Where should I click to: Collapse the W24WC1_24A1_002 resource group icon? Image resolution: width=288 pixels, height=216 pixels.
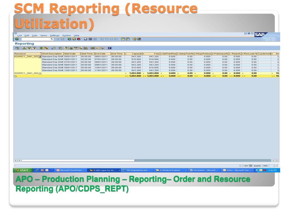pyautogui.click(x=40, y=57)
